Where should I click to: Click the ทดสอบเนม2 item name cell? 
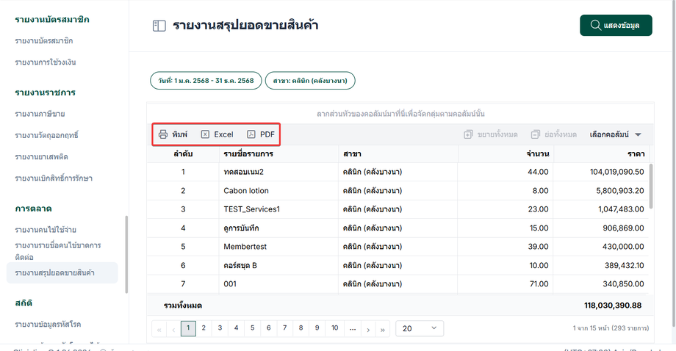(279, 172)
